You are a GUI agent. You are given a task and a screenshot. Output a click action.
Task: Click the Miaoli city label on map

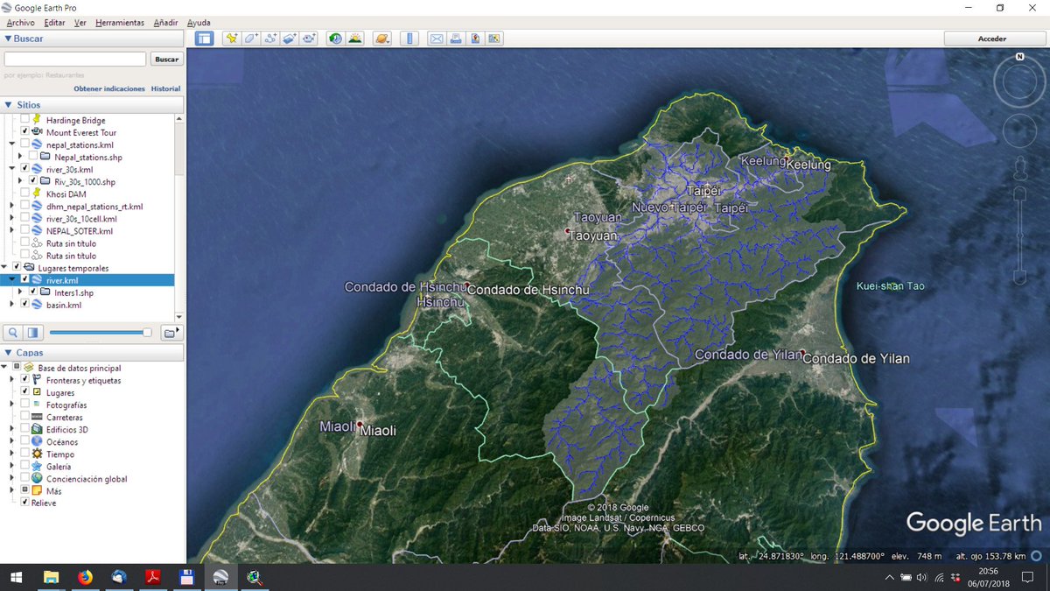378,431
